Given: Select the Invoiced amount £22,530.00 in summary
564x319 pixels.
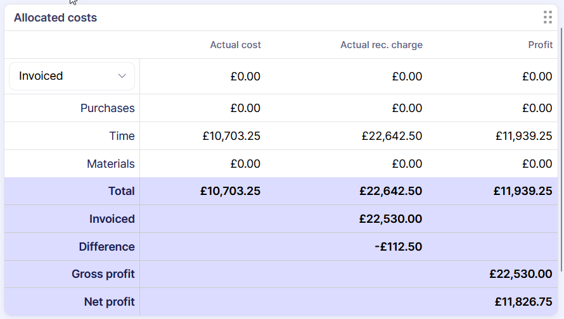Looking at the screenshot, I should pyautogui.click(x=390, y=219).
